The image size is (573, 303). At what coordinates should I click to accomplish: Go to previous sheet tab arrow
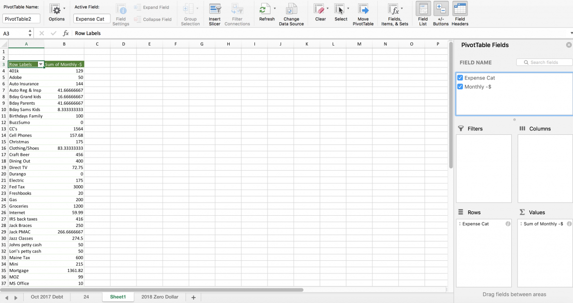coord(7,298)
